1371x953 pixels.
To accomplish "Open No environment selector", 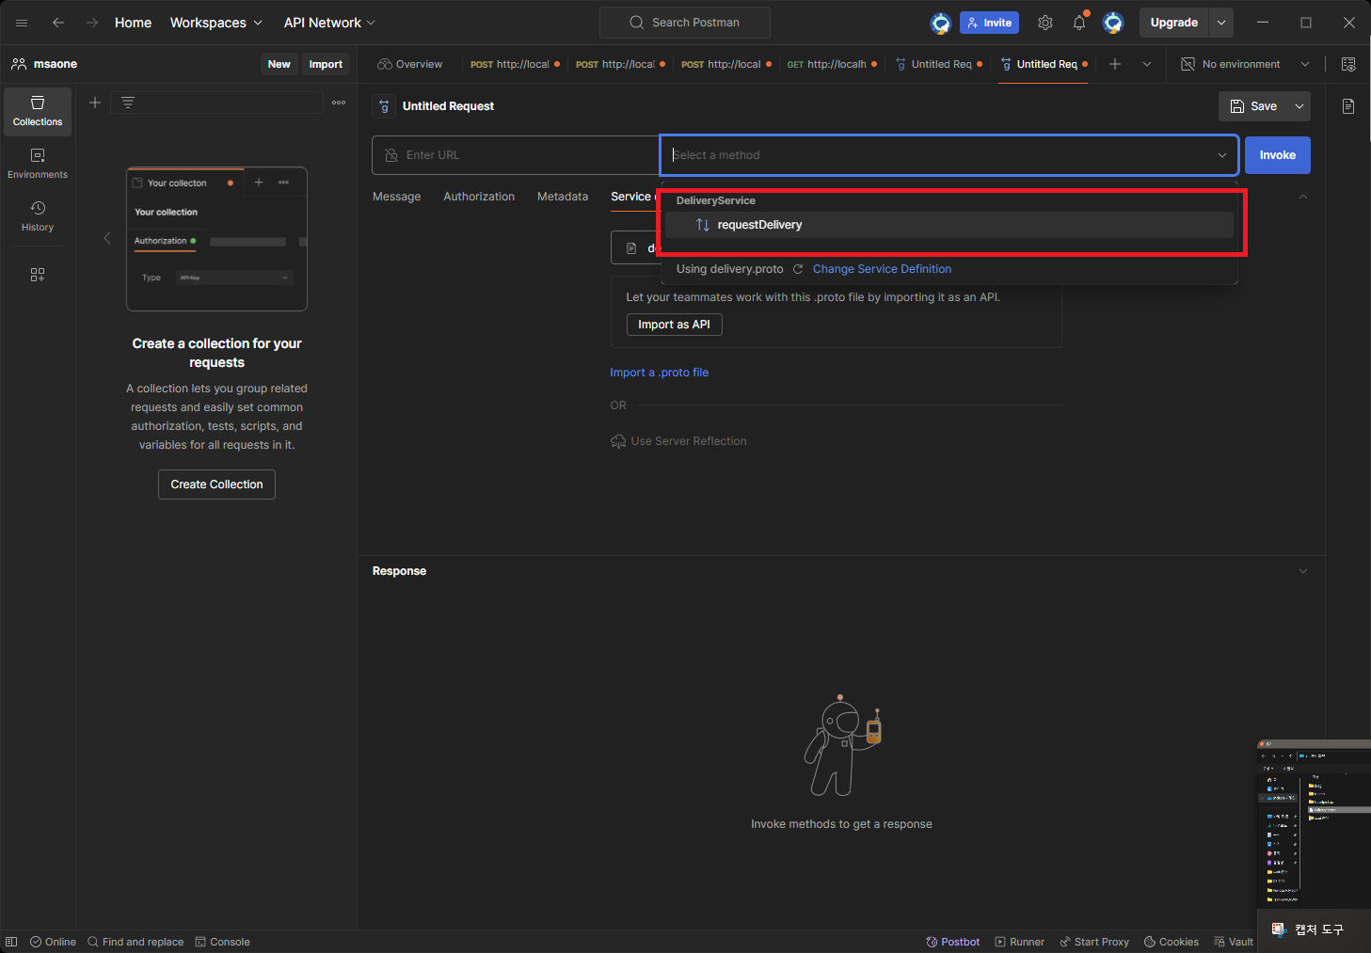I will [x=1246, y=64].
